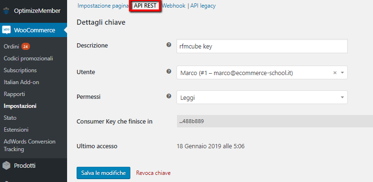Click the OptimizeMember menu icon
Image resolution: width=373 pixels, height=182 pixels.
click(x=7, y=10)
